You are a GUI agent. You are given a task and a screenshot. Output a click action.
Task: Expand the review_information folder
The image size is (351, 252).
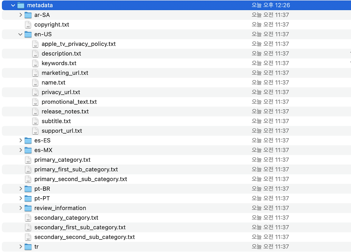(21, 208)
